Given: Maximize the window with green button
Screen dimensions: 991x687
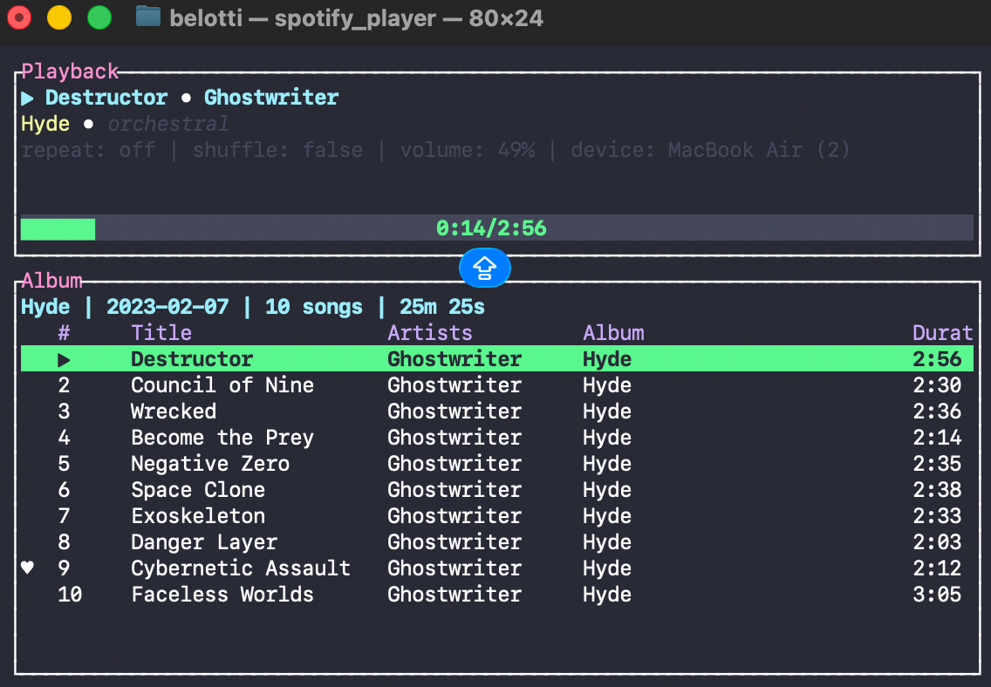Looking at the screenshot, I should coord(99,17).
